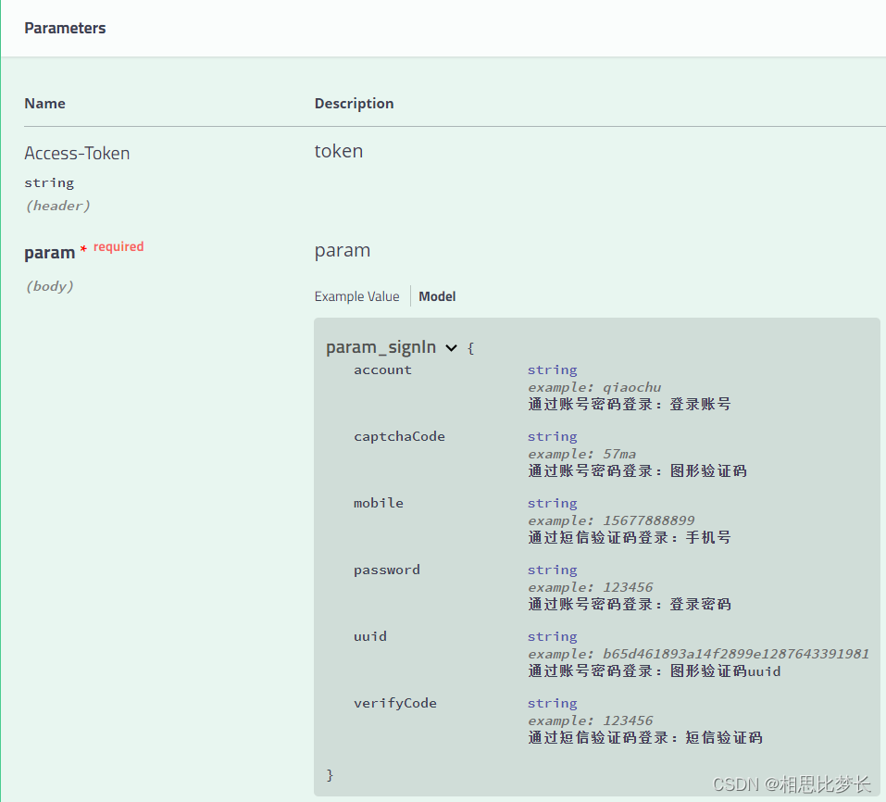The image size is (886, 802).
Task: Click the token description text
Action: click(x=338, y=150)
